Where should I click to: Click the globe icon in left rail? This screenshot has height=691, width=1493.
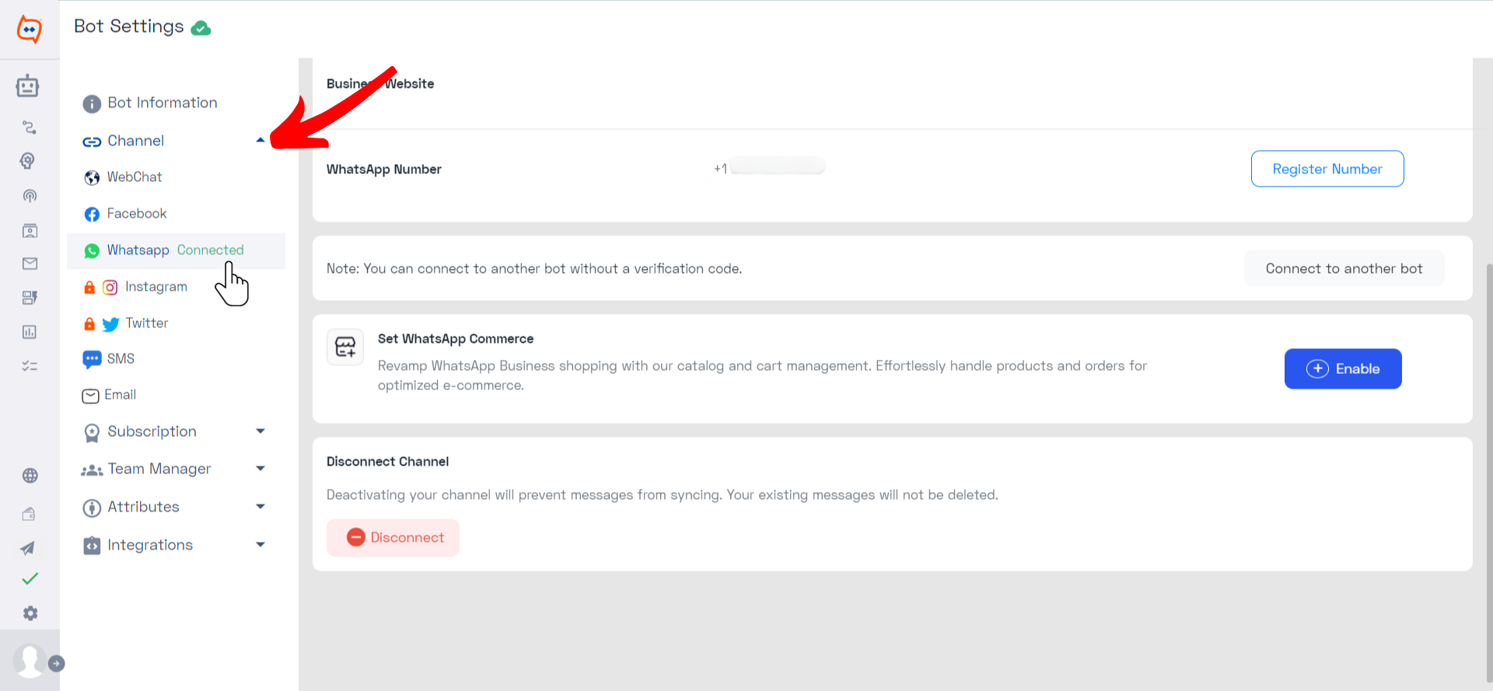(x=30, y=476)
